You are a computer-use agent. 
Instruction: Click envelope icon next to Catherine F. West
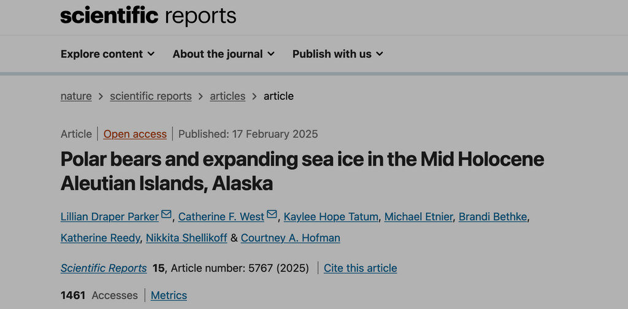coord(272,215)
